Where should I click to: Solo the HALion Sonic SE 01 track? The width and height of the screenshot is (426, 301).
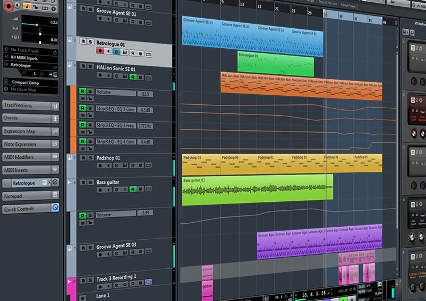90,66
